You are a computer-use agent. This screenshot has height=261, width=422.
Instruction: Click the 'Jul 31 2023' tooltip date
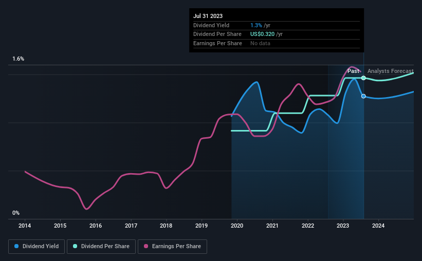point(208,16)
